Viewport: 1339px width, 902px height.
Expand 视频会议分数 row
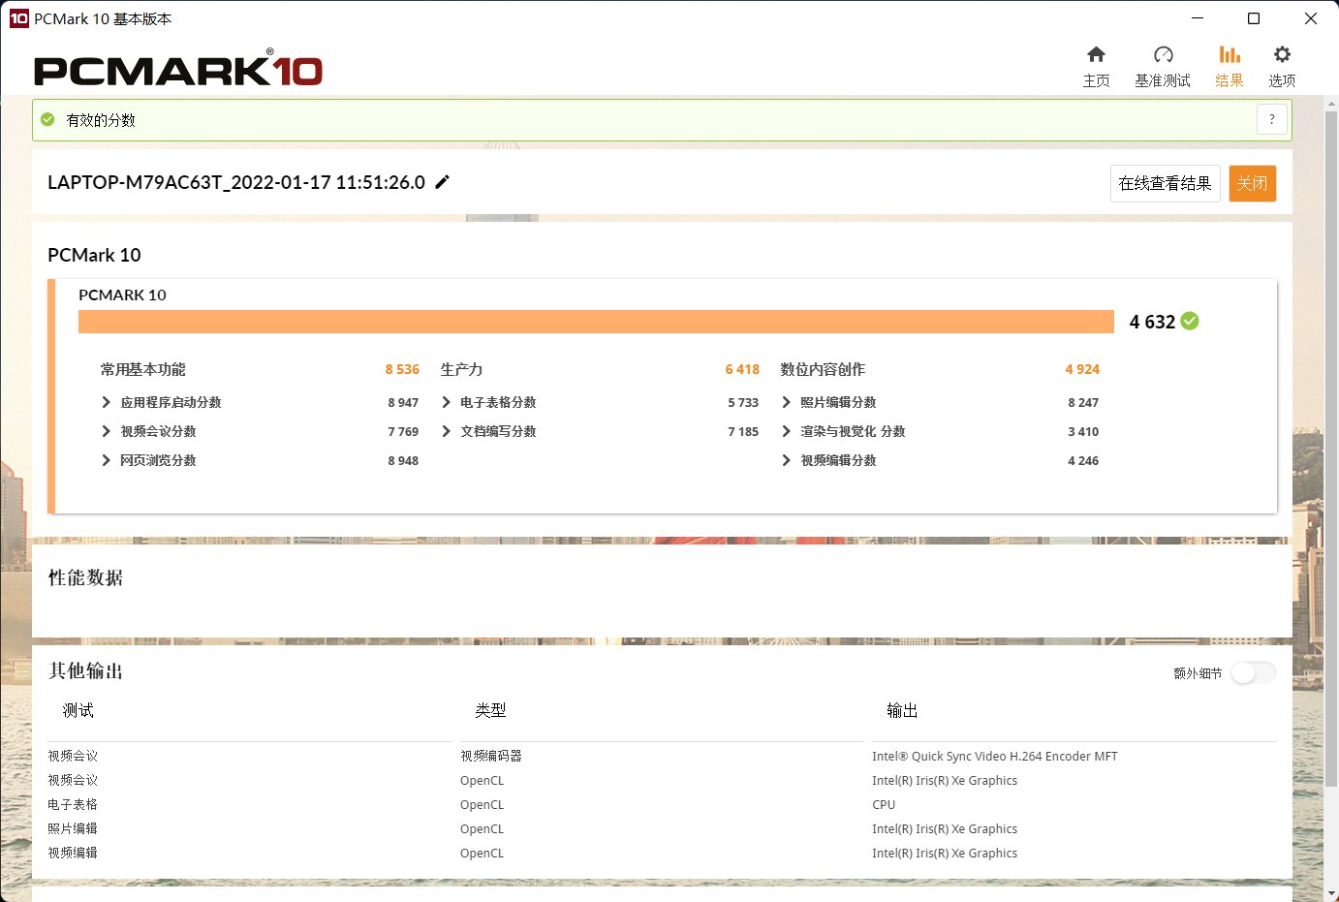click(x=107, y=431)
